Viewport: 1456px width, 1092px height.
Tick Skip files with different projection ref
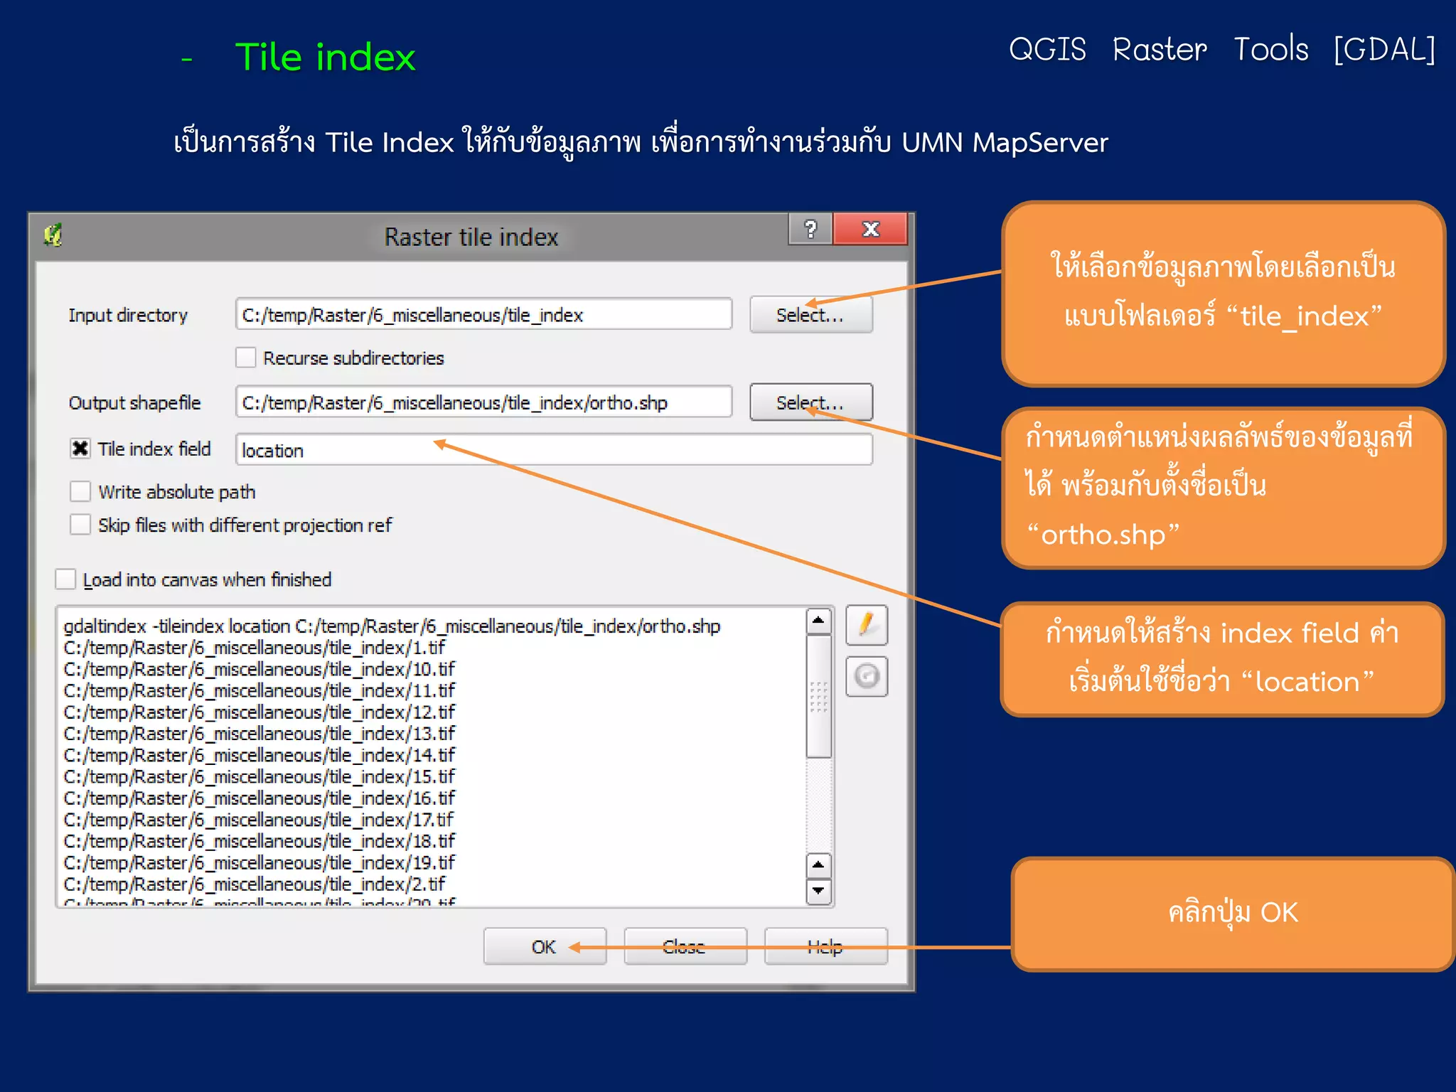pos(80,525)
